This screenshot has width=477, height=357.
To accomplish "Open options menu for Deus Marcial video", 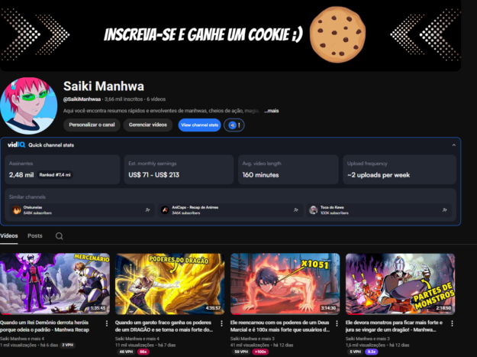I will [x=337, y=323].
